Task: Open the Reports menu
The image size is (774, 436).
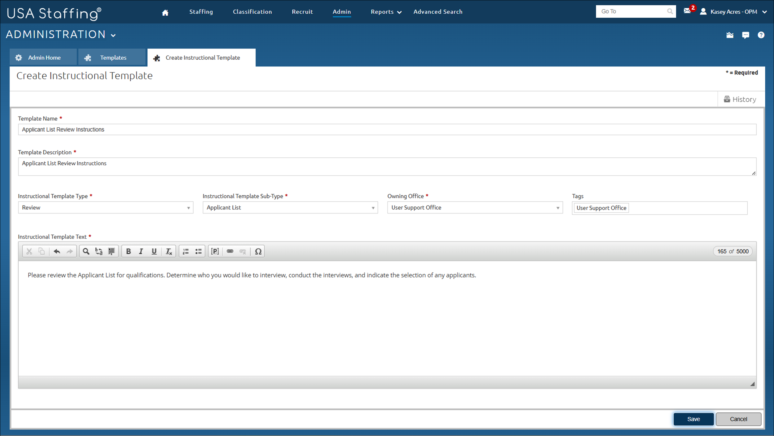Action: (x=385, y=12)
